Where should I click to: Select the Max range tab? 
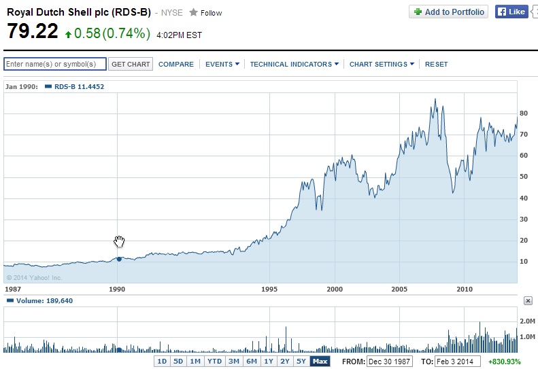pyautogui.click(x=320, y=361)
